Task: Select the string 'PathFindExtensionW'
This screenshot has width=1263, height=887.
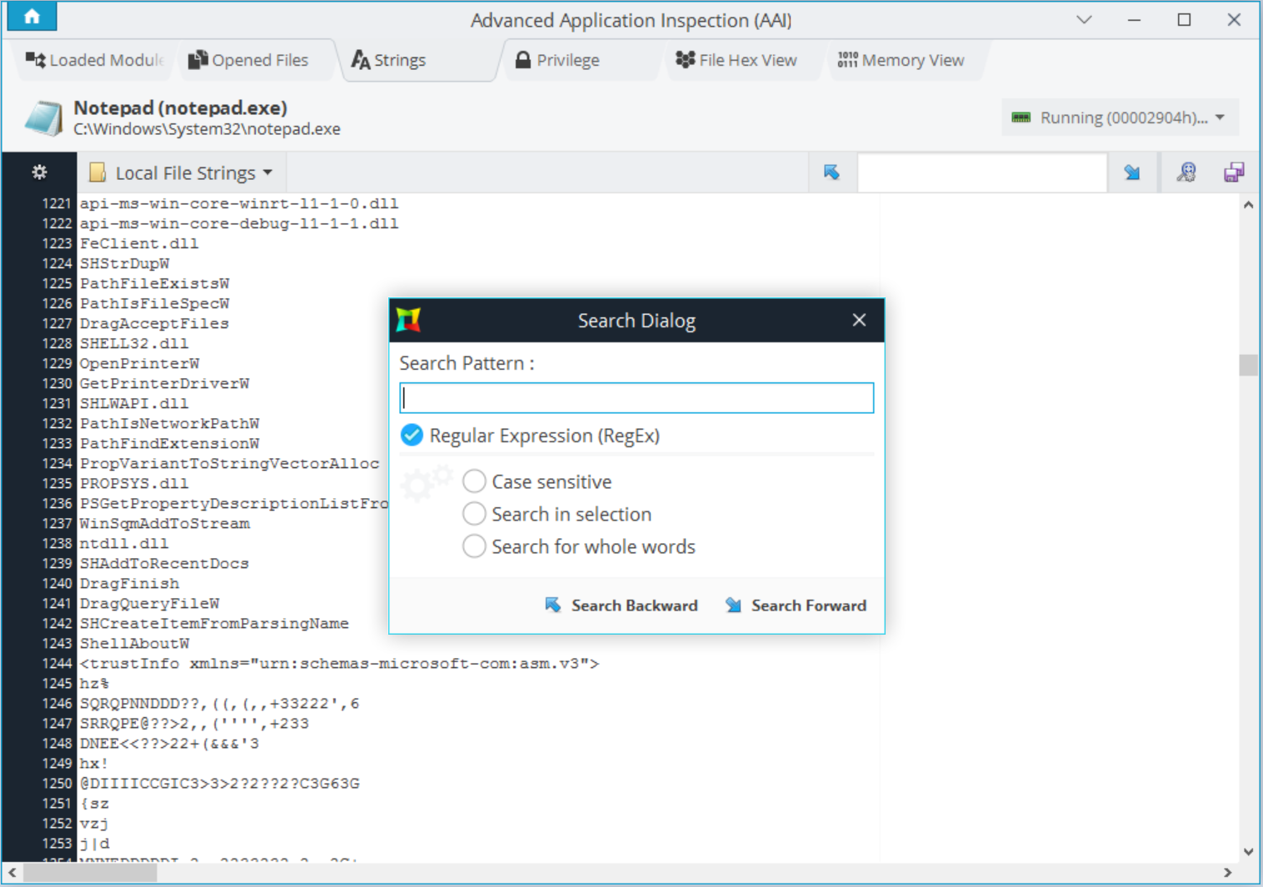Action: tap(169, 443)
